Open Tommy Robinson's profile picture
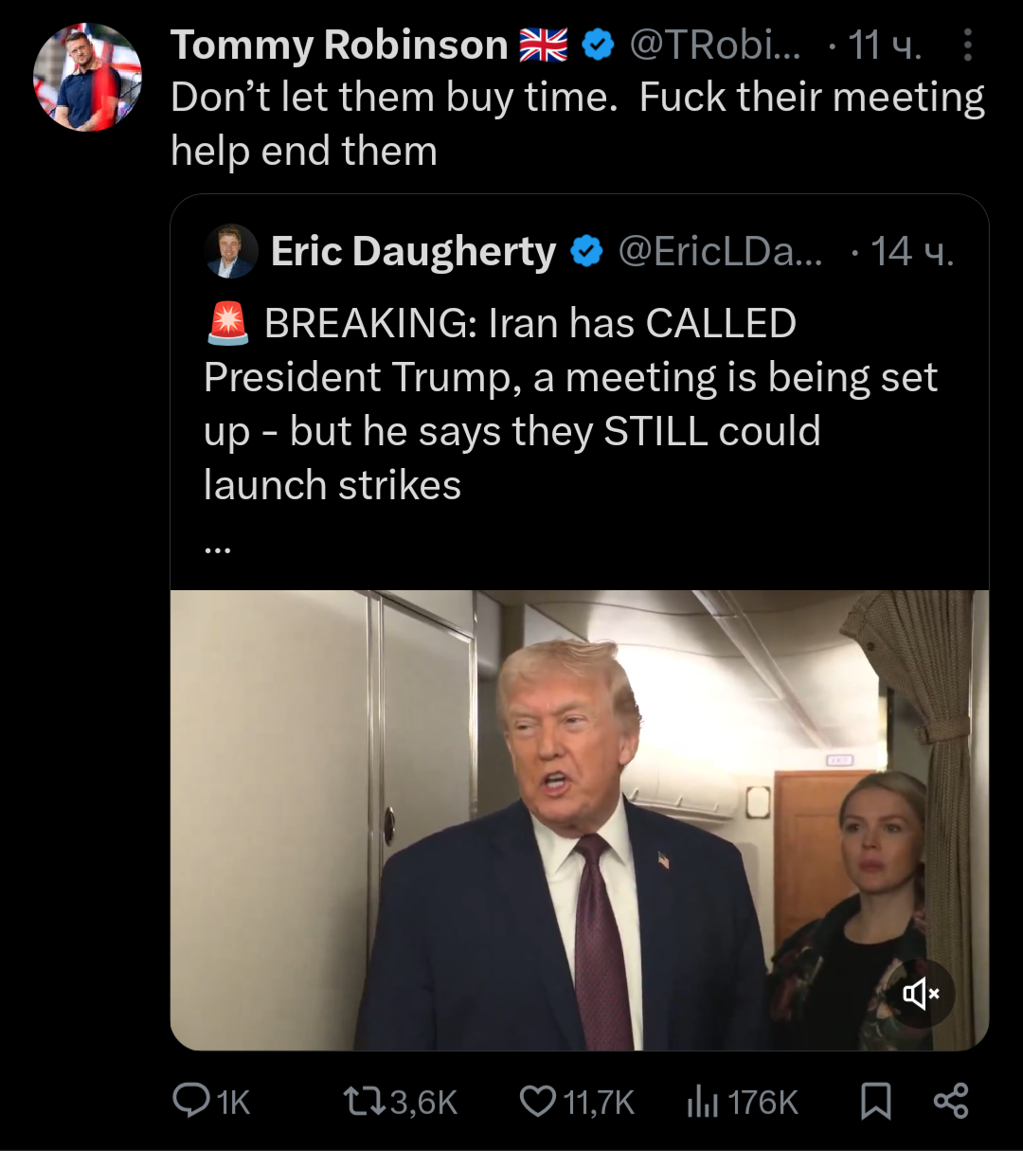Screen dimensions: 1023x1151 87,78
